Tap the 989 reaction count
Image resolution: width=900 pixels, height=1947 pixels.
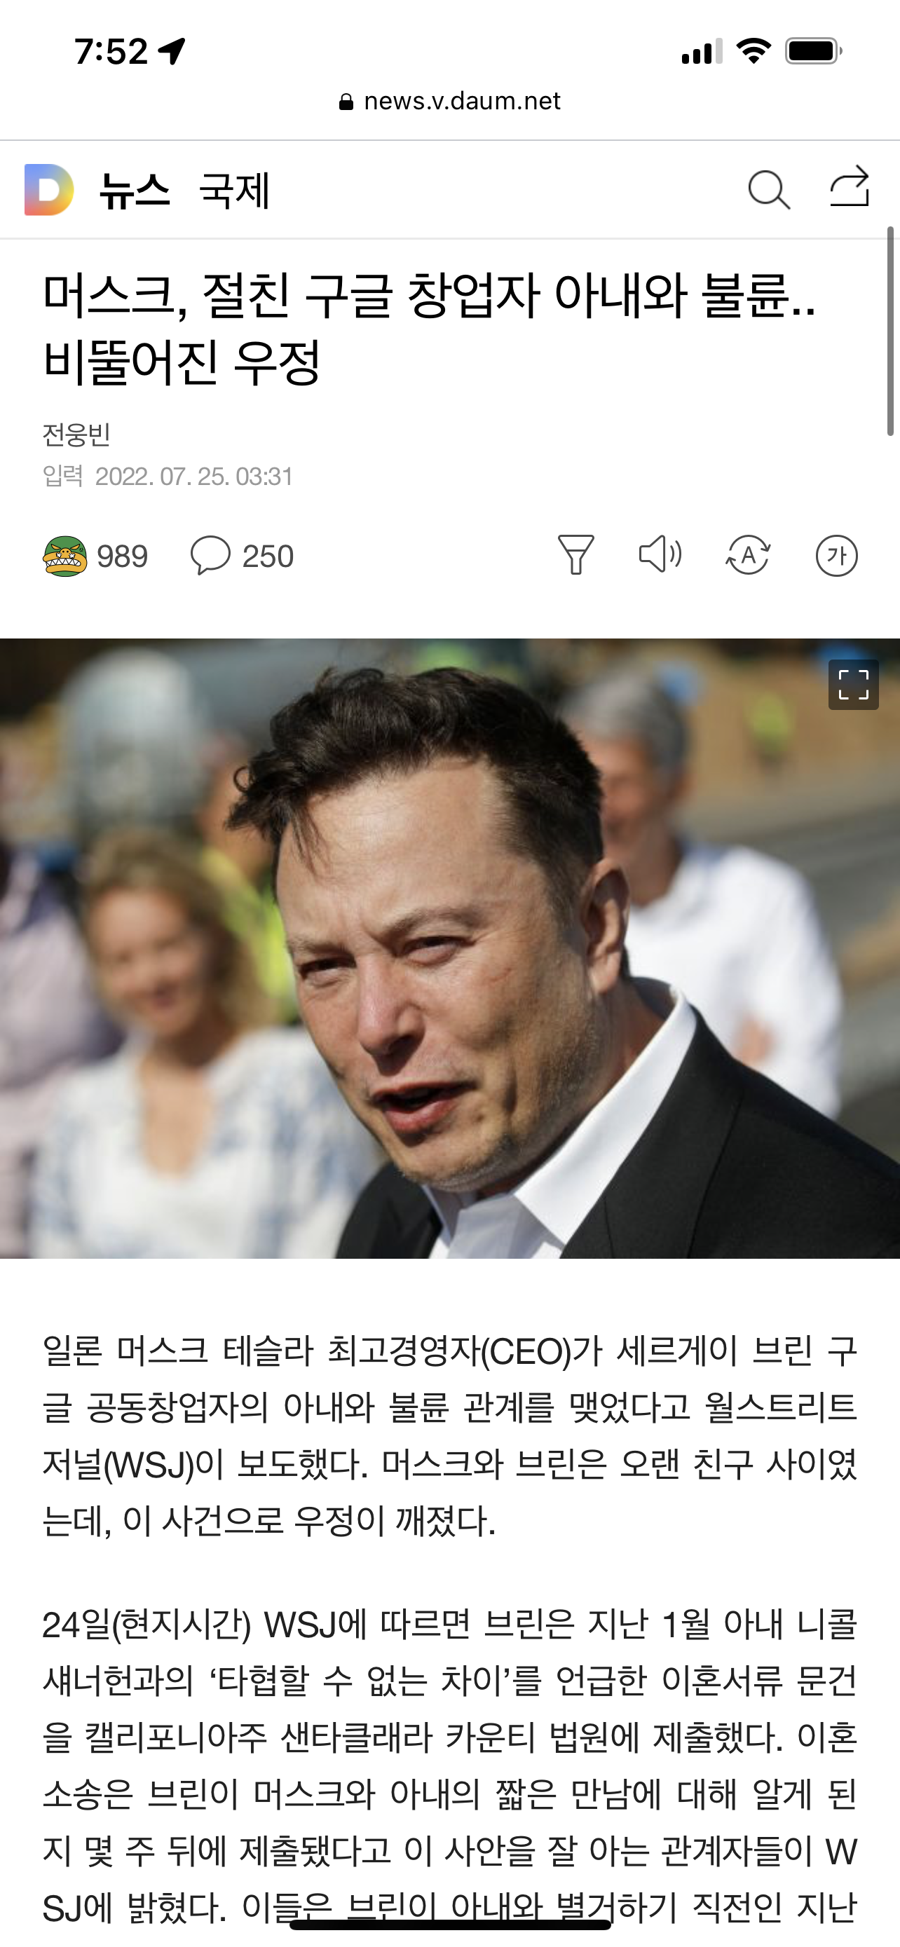click(123, 556)
